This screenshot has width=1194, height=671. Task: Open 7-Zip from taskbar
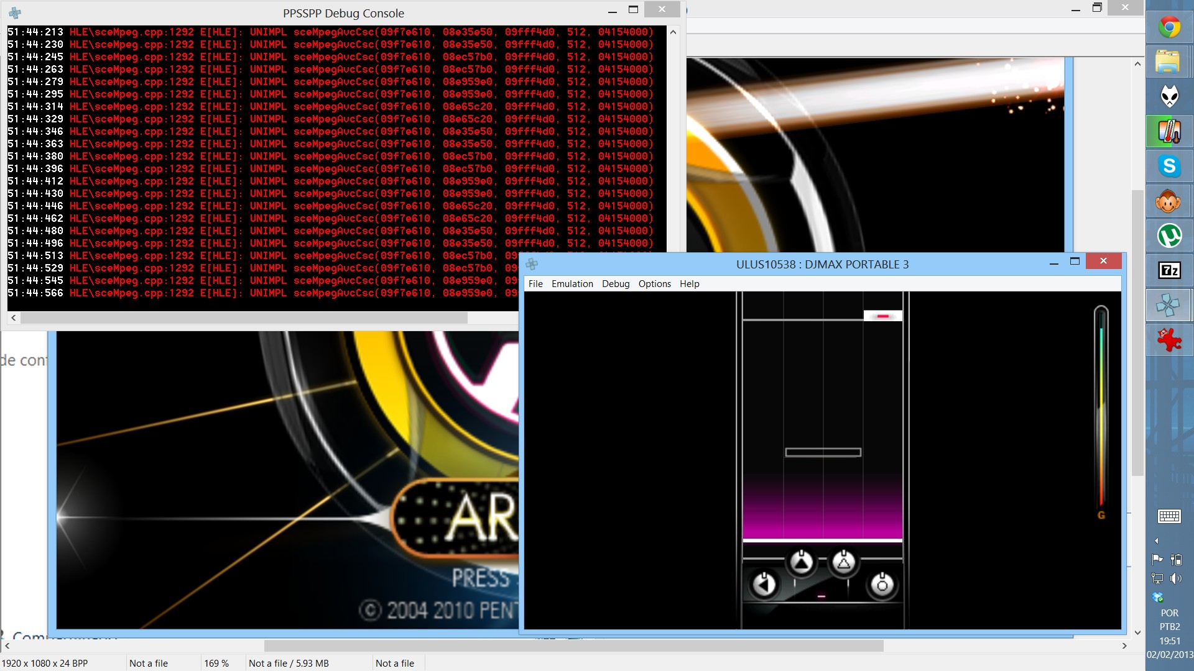(x=1170, y=270)
